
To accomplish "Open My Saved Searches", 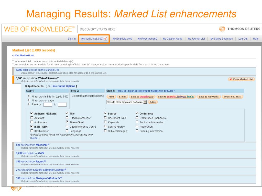I will pos(222,39).
